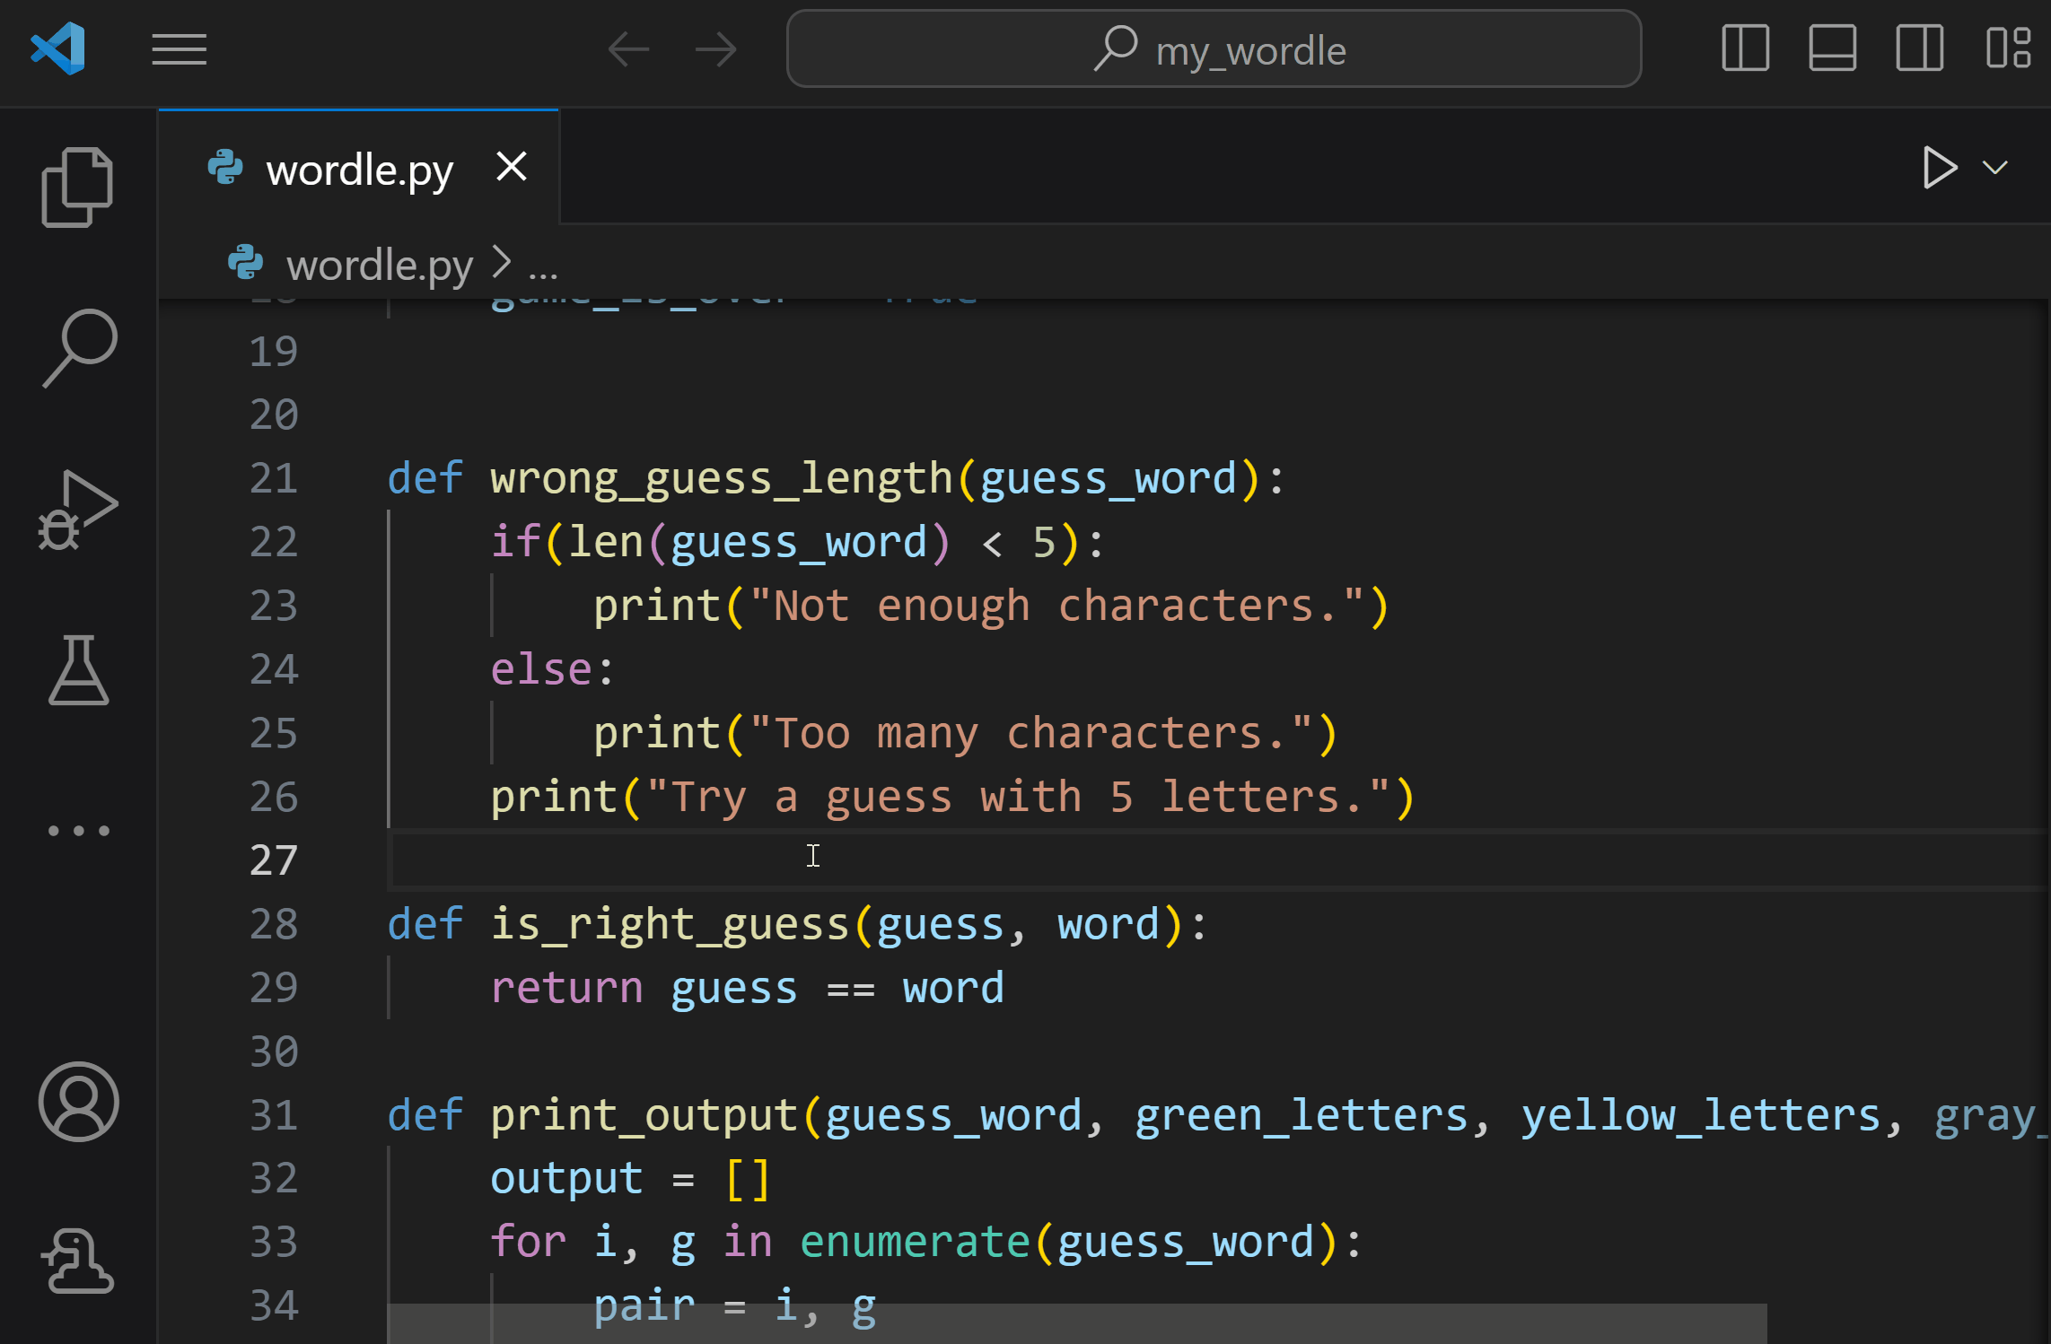Toggle the bottom panel visibility
Image resolution: width=2051 pixels, height=1344 pixels.
(x=1832, y=49)
